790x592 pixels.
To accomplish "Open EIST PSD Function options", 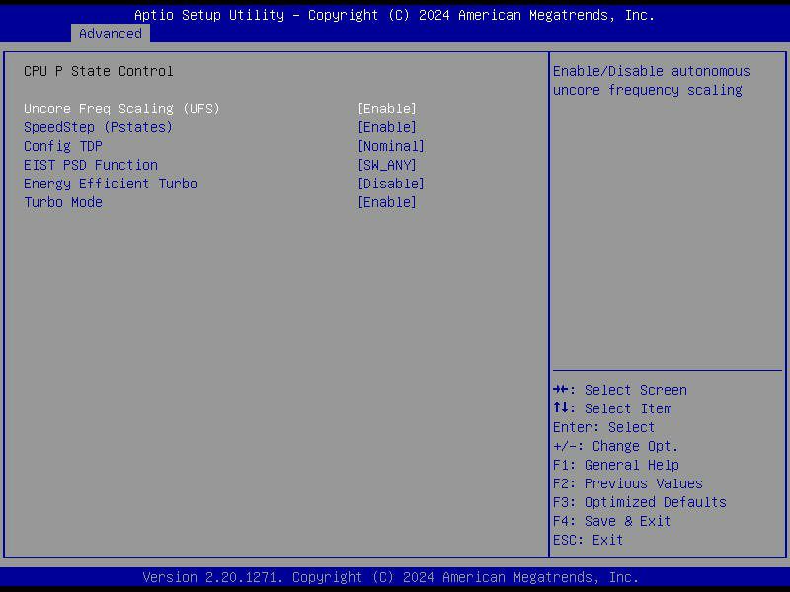I will pyautogui.click(x=90, y=165).
